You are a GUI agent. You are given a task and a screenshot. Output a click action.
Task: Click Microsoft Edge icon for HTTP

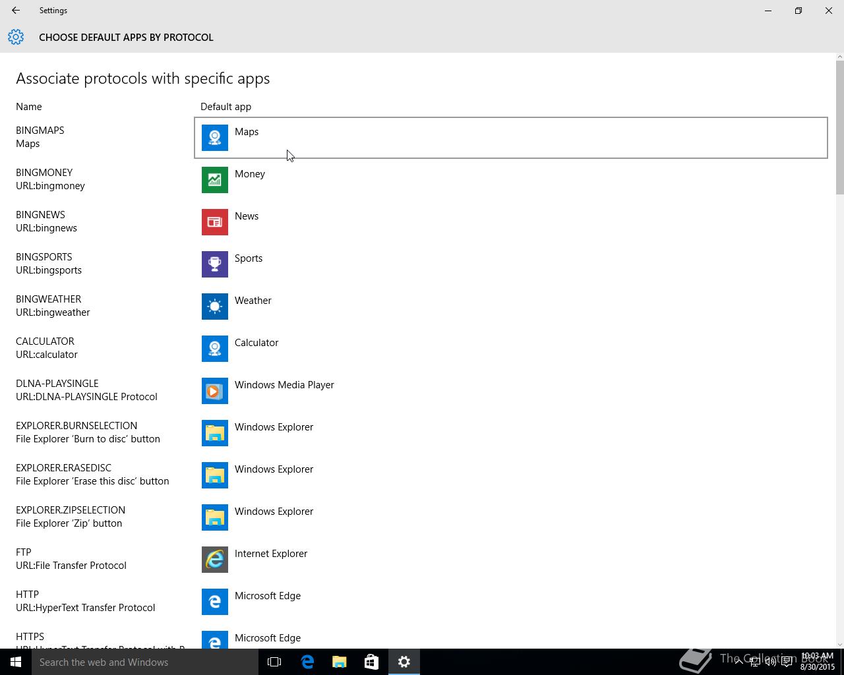215,602
